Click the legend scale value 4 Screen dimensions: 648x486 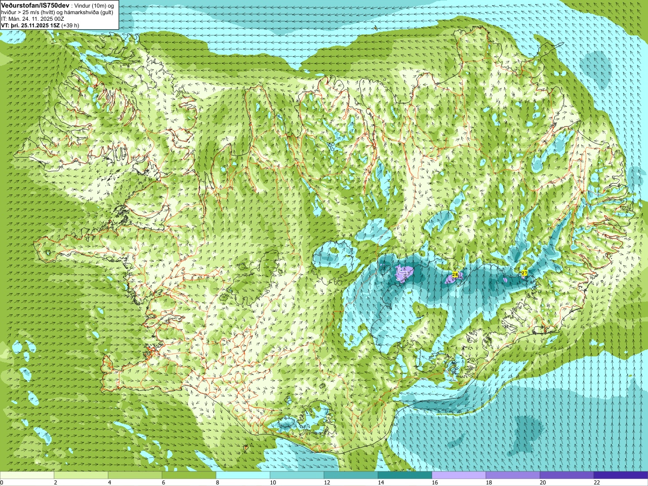click(x=109, y=482)
